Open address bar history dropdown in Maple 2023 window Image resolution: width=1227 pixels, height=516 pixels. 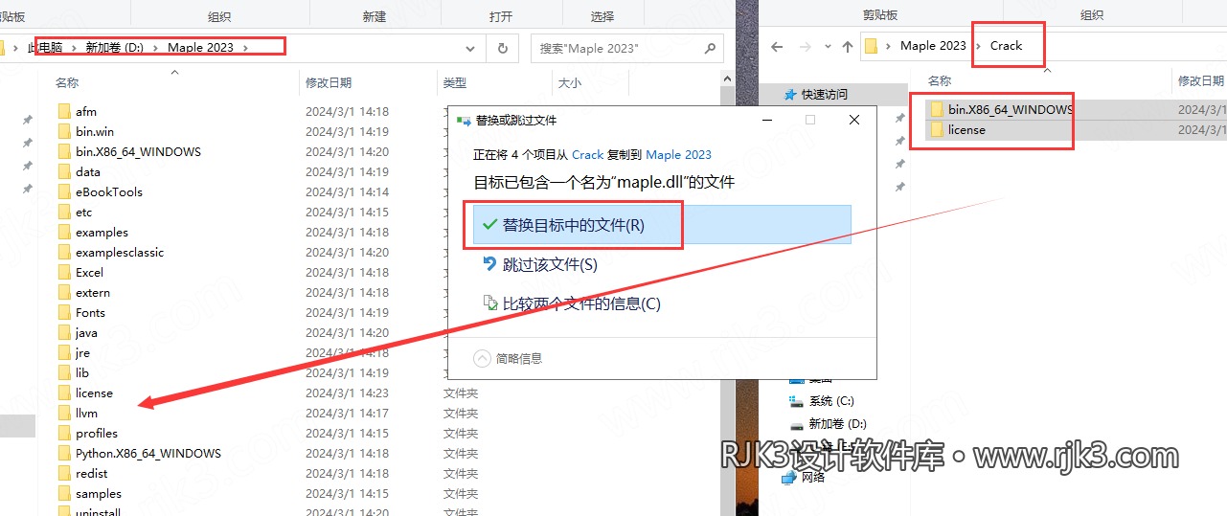click(470, 48)
